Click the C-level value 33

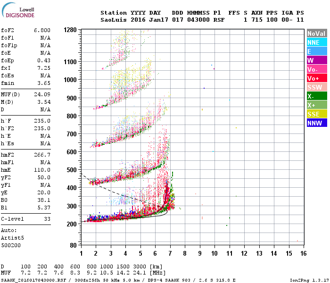(x=47, y=219)
